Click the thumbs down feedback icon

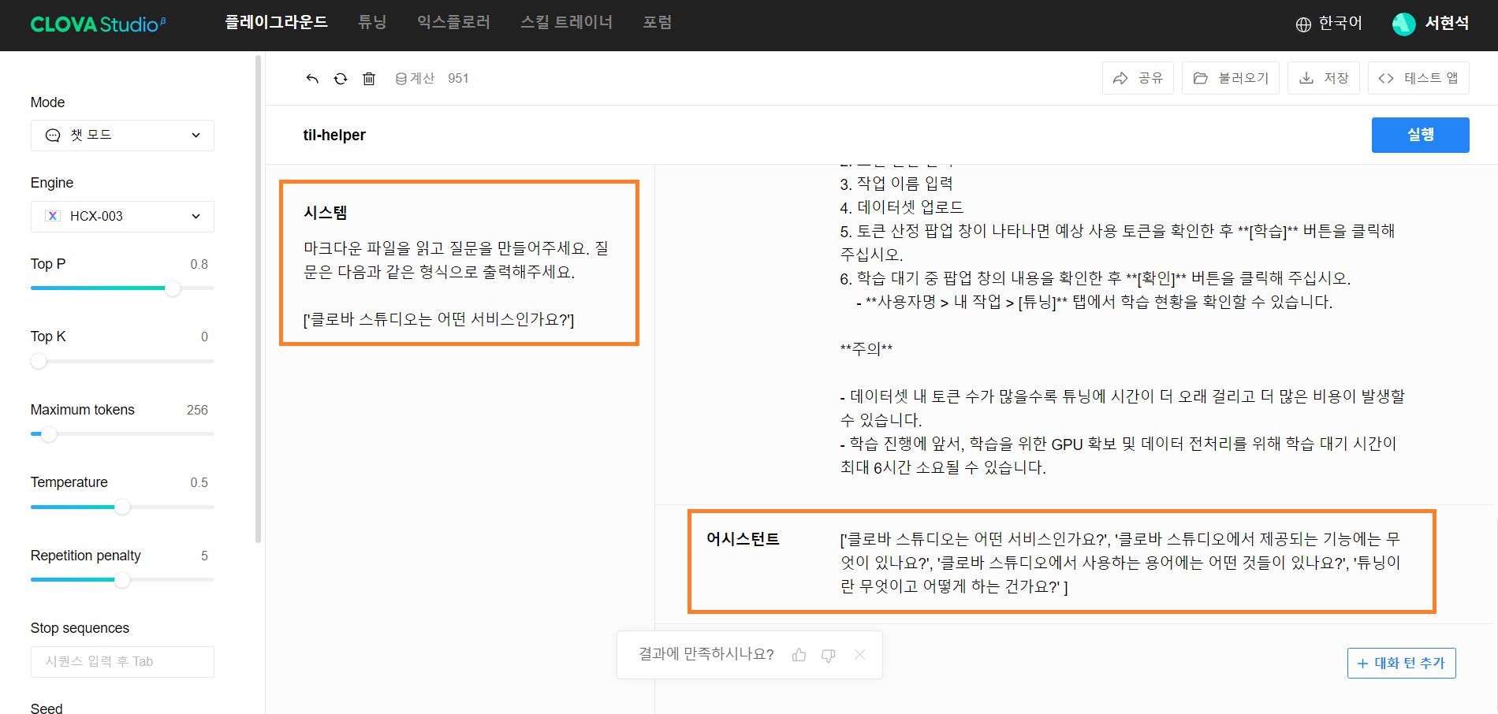(829, 655)
